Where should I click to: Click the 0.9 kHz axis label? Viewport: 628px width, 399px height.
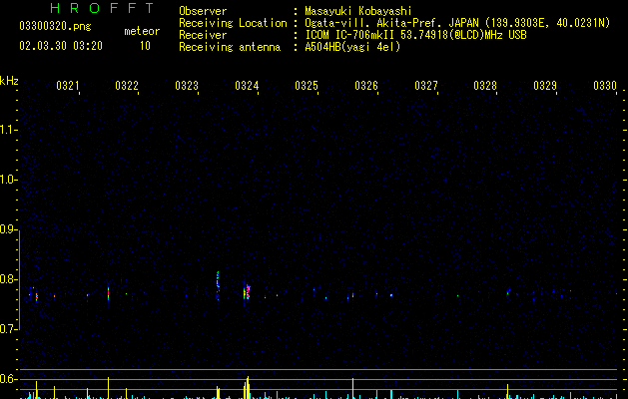pos(8,229)
